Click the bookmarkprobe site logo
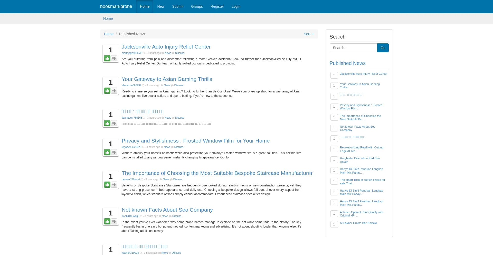Viewport: 493px width, 255px height. 116,6
